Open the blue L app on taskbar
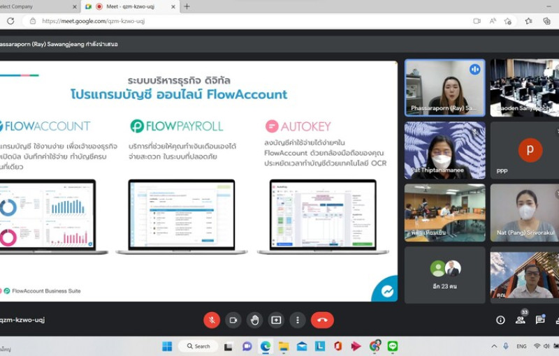 (320, 346)
